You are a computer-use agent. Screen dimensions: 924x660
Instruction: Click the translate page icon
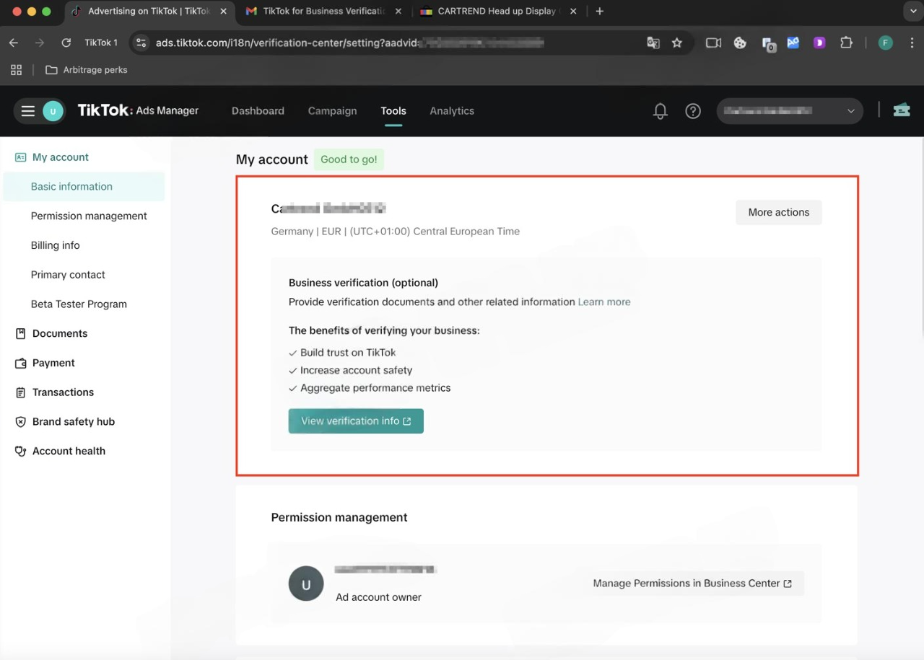coord(653,43)
